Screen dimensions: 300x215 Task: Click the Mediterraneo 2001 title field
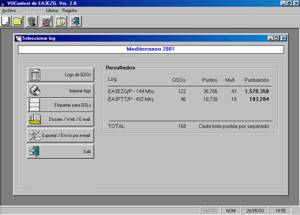151,49
